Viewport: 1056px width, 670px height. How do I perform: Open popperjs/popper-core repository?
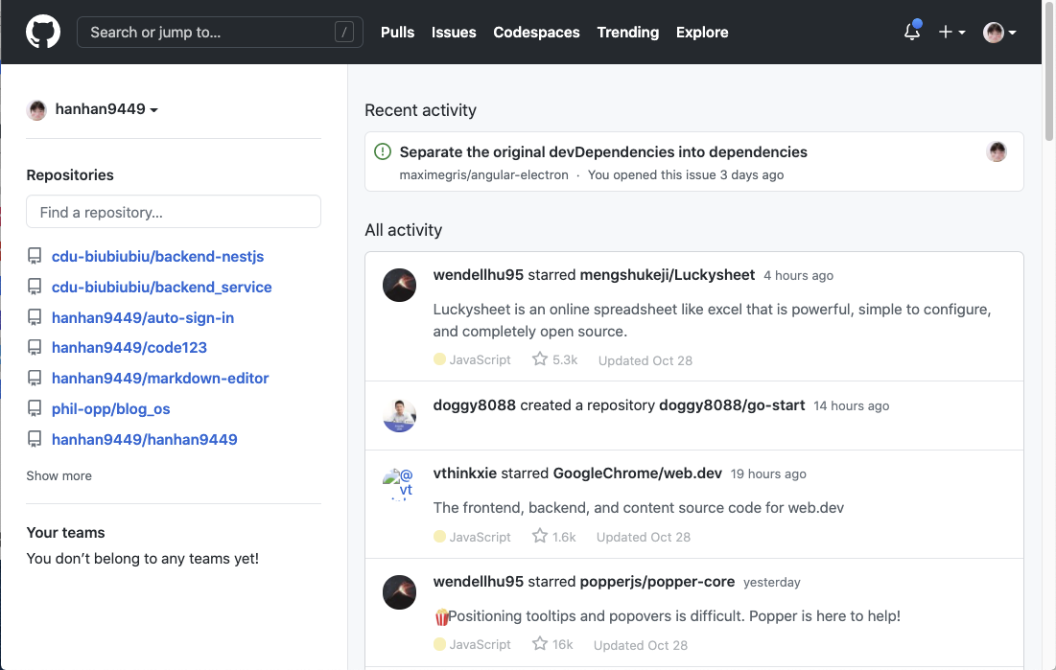pos(657,582)
